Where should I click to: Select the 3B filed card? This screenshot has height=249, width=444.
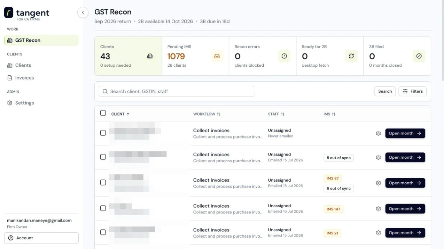coord(397,56)
